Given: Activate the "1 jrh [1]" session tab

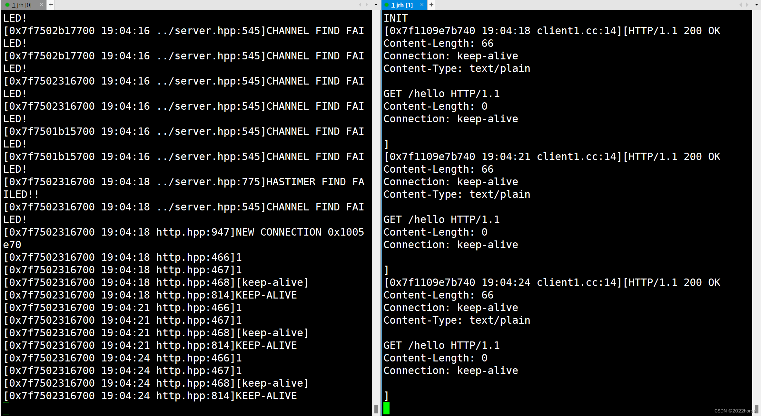Looking at the screenshot, I should [x=402, y=5].
